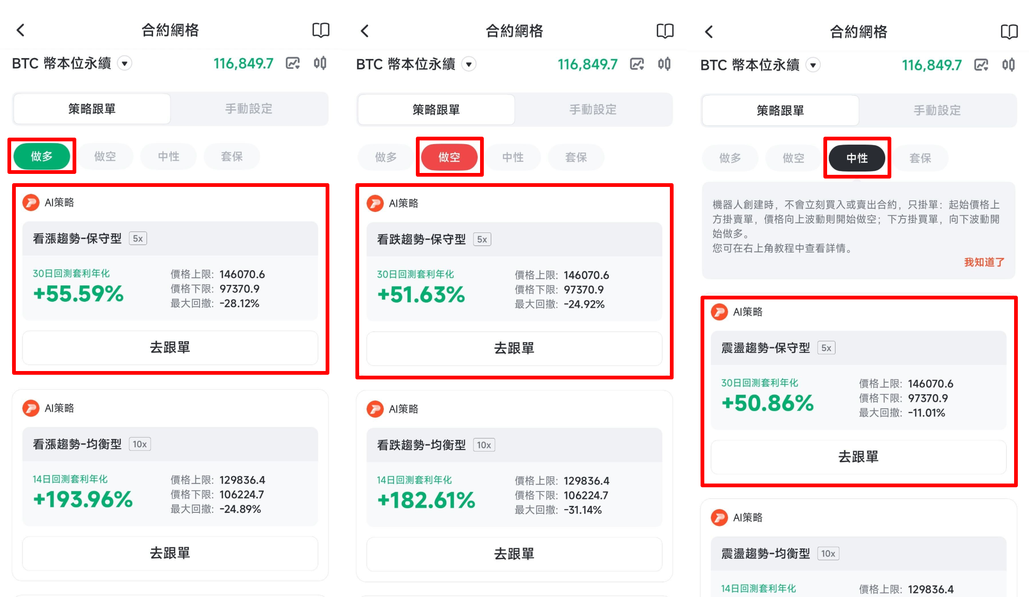This screenshot has width=1029, height=597.
Task: Select the 中性 mode pill
Action: click(x=857, y=158)
